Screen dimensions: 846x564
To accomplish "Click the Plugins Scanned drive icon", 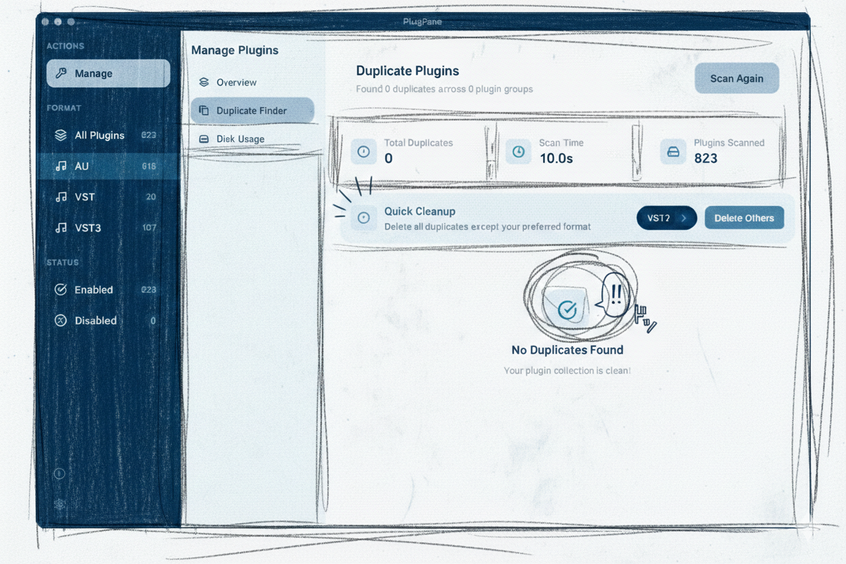I will 673,152.
